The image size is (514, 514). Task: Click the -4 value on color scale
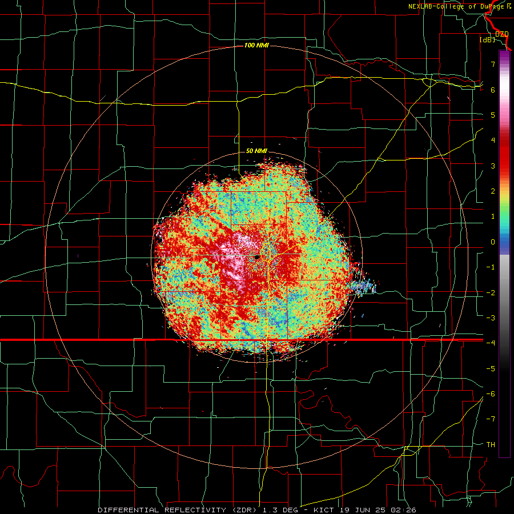point(491,343)
